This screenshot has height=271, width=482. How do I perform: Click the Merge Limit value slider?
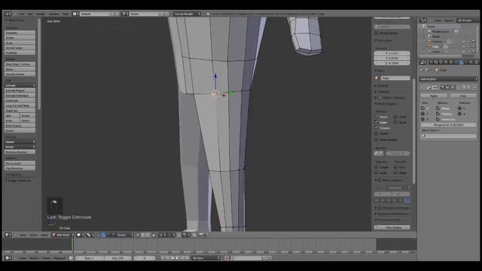(449, 125)
